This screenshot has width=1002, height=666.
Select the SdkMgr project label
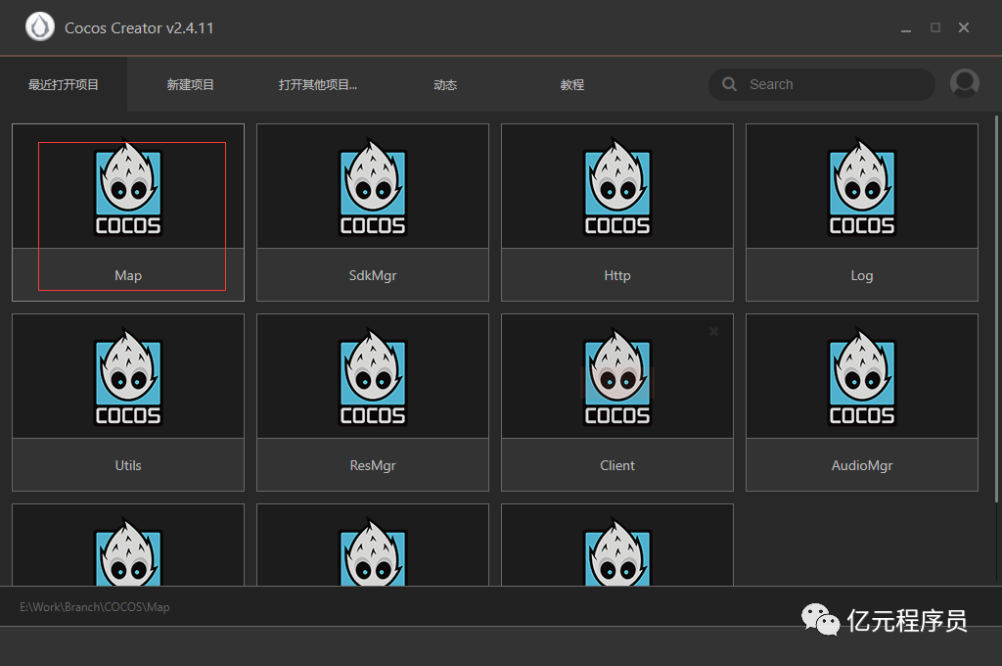coord(373,276)
